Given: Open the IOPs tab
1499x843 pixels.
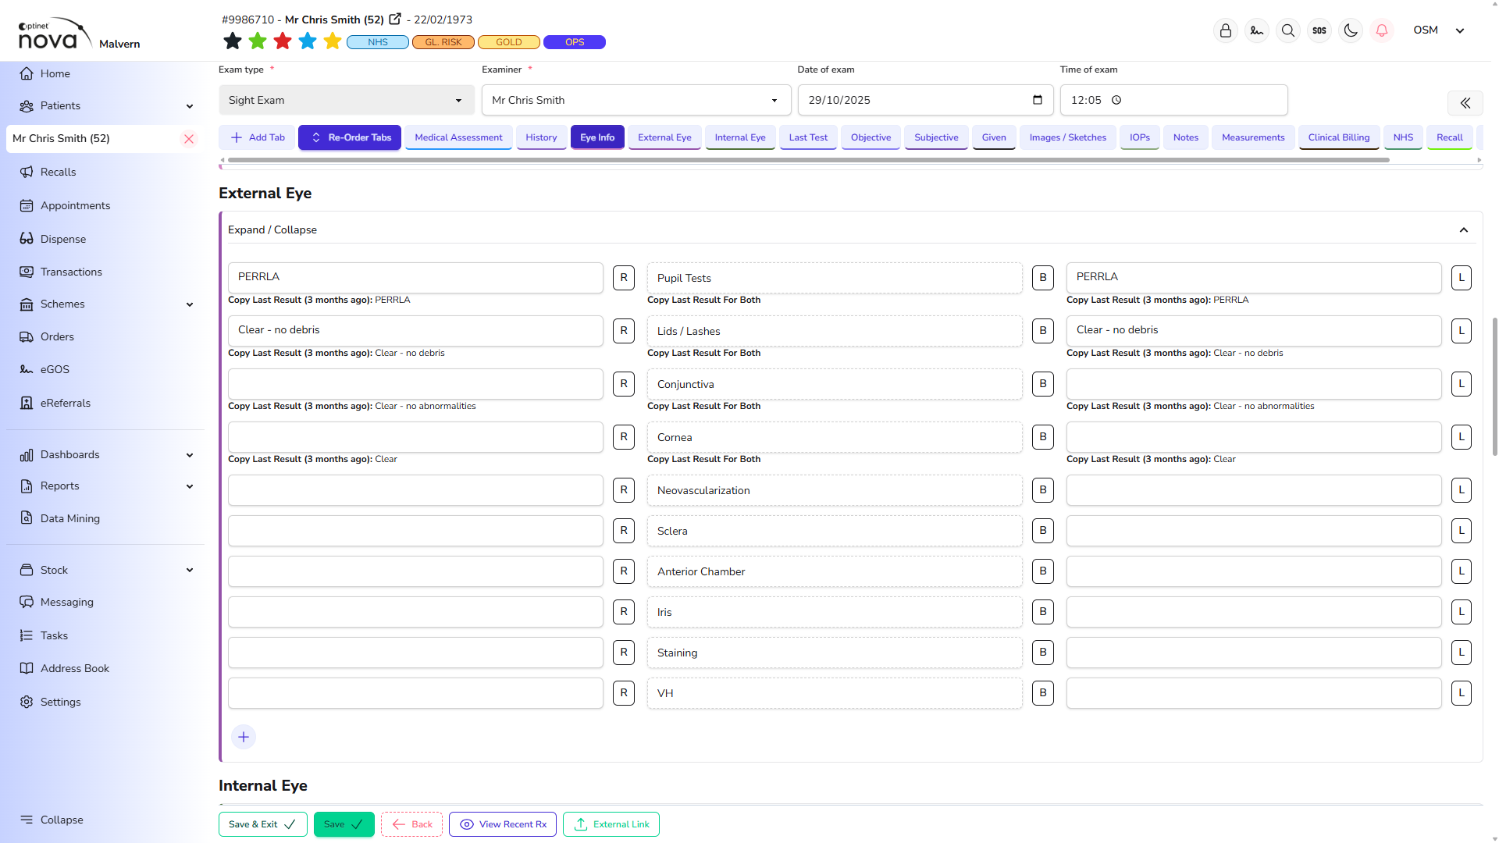Looking at the screenshot, I should pos(1139,137).
